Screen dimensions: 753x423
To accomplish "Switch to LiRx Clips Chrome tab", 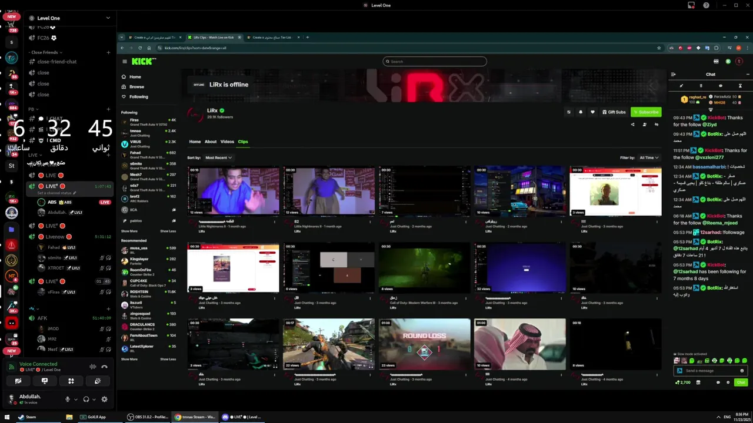I will coord(214,37).
